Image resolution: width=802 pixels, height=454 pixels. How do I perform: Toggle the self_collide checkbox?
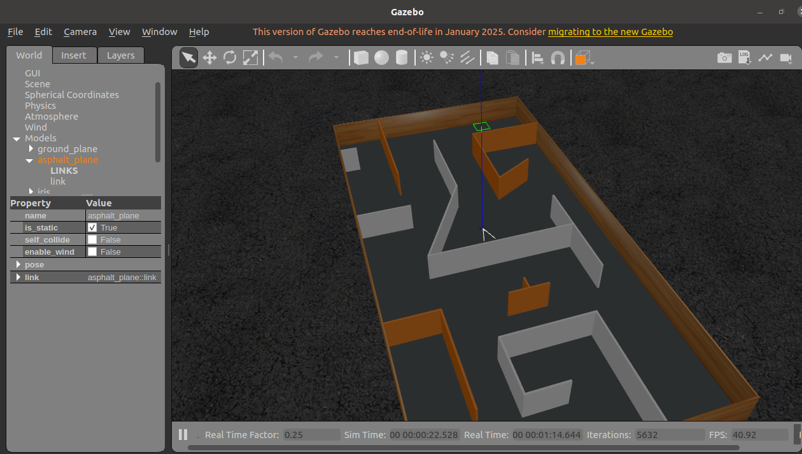[x=92, y=240]
